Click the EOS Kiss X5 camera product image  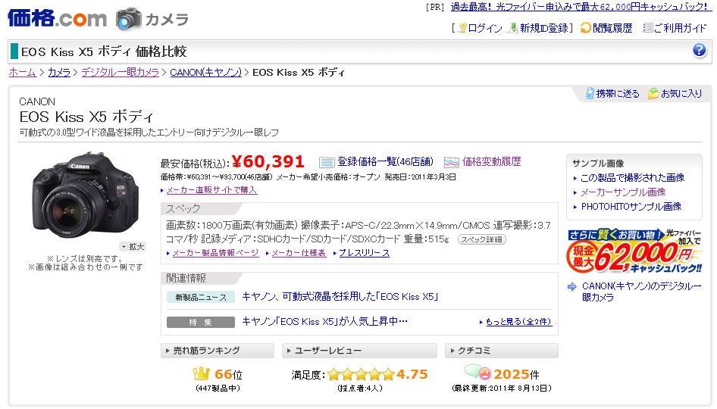(86, 194)
